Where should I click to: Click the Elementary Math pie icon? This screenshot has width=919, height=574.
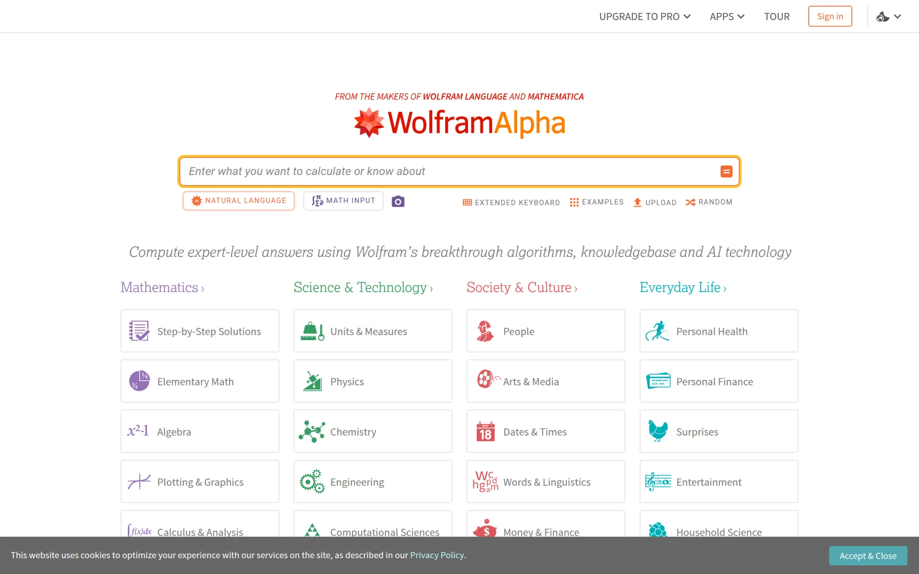(x=139, y=381)
